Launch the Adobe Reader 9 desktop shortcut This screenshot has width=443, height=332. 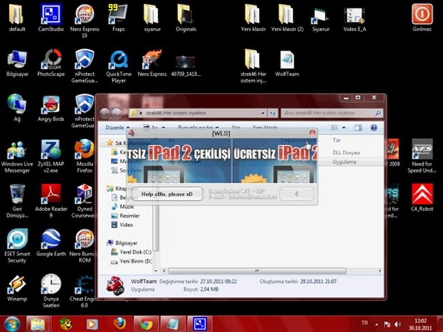[51, 201]
